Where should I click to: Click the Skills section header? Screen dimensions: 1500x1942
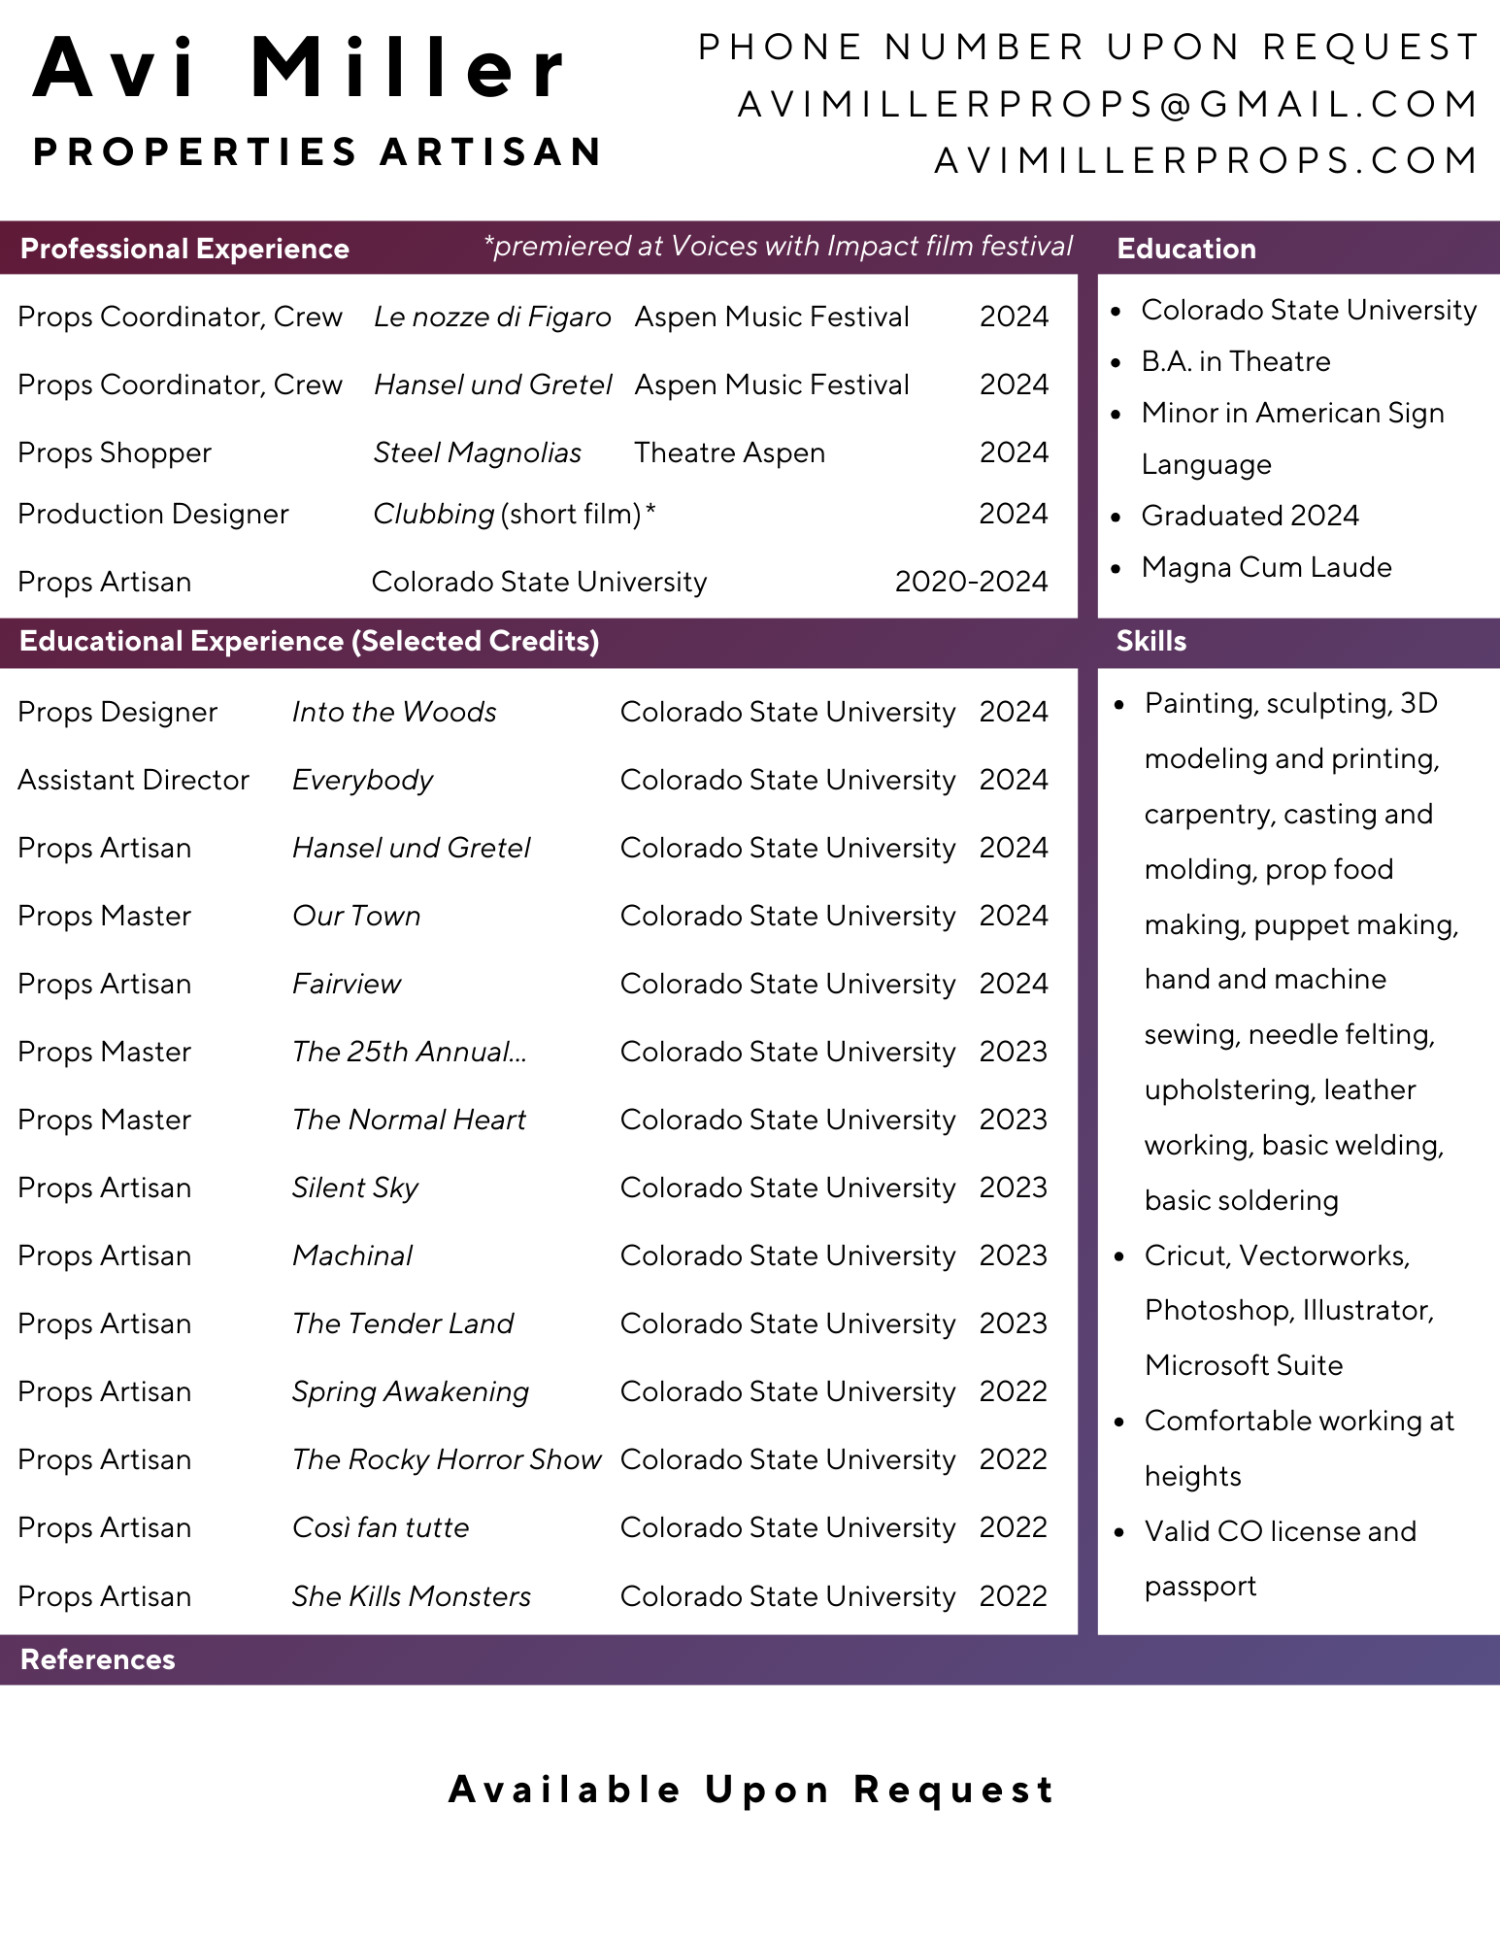(x=1150, y=642)
